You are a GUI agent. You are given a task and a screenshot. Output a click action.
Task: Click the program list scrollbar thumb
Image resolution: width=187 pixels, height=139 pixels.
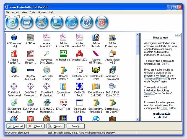coord(137,46)
